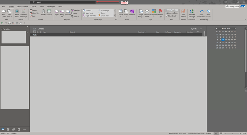Click the Reply button in Respond group

coord(57,13)
